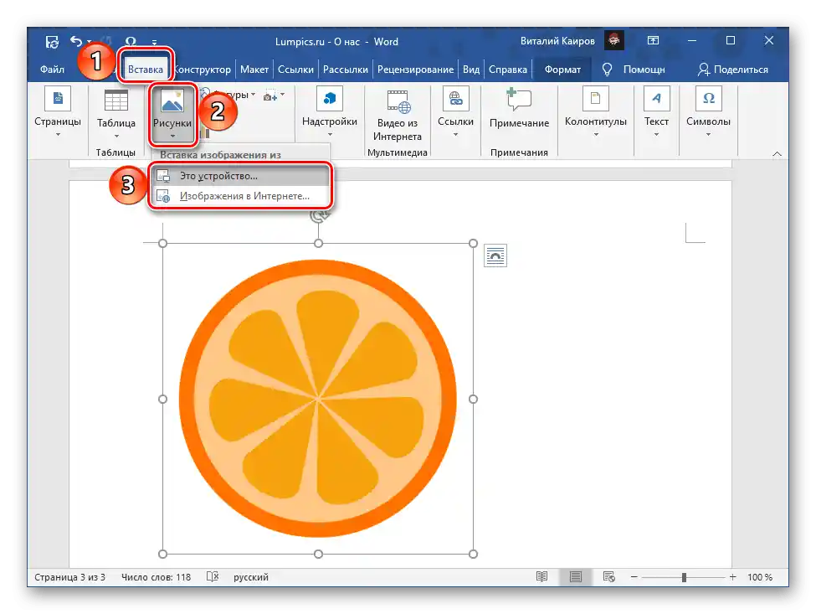Open the Колонтитулы headers dropdown
The height and width of the screenshot is (614, 816).
coord(595,113)
